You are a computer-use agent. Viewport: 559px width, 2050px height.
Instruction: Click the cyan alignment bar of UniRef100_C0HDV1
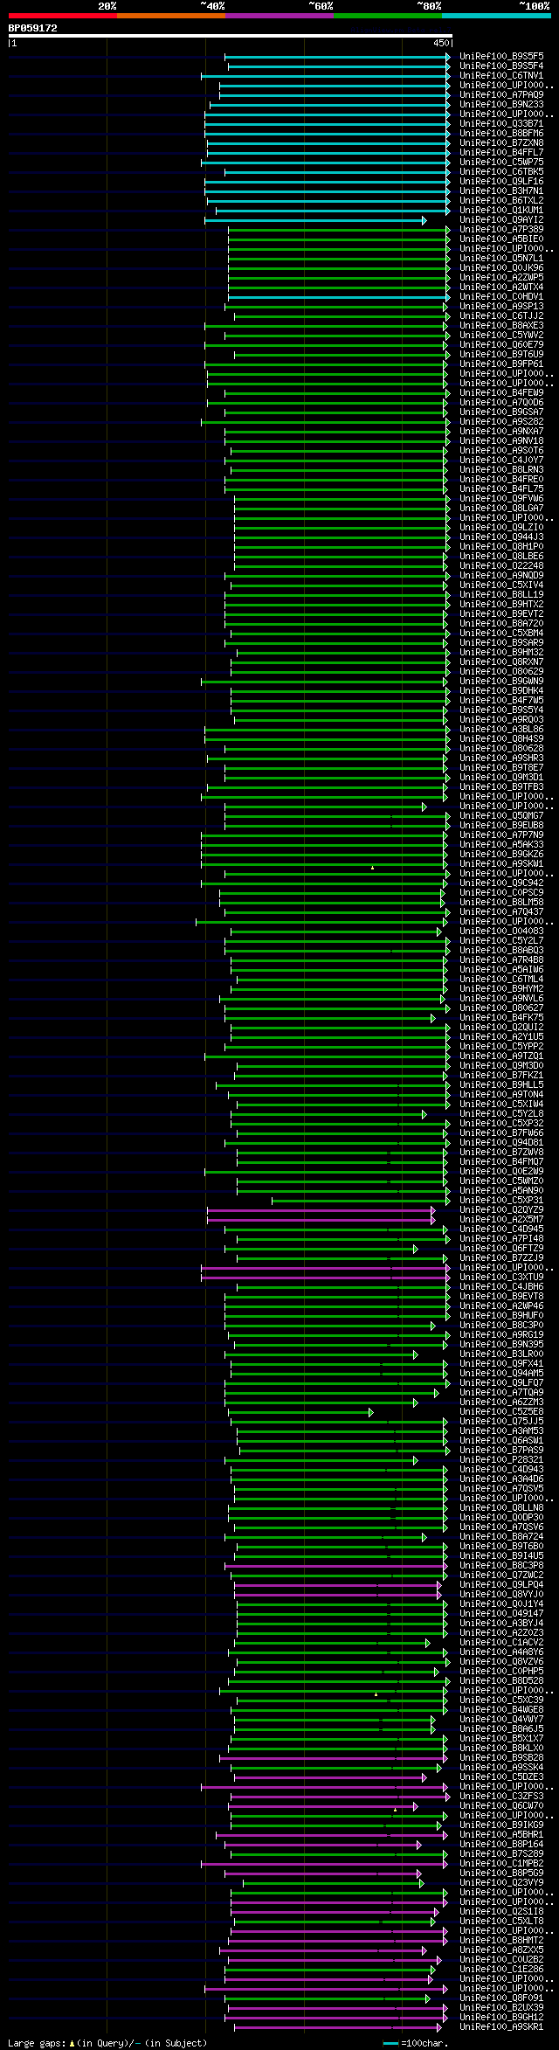coord(339,297)
